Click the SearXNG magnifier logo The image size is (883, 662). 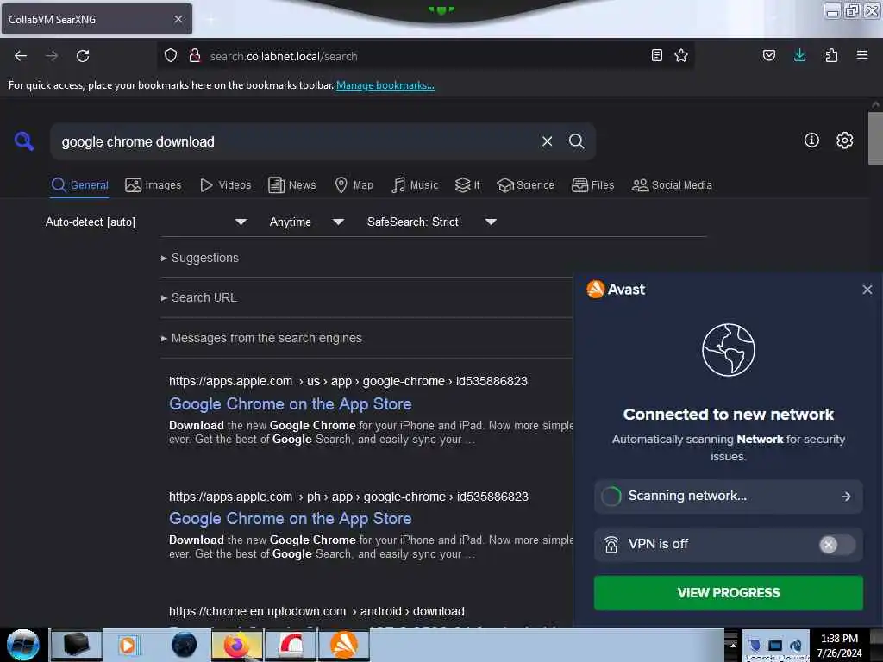(x=24, y=141)
